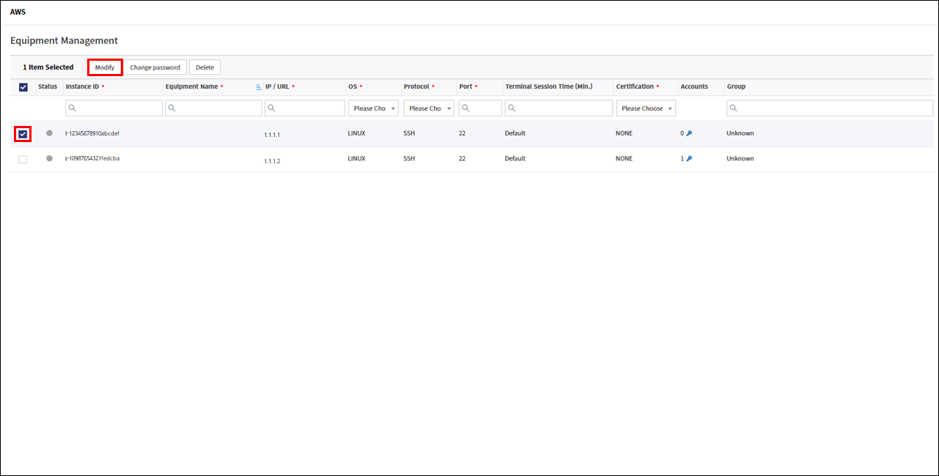The width and height of the screenshot is (939, 476).
Task: Click the status dot of i-12345678910abcdef
Action: coord(49,133)
